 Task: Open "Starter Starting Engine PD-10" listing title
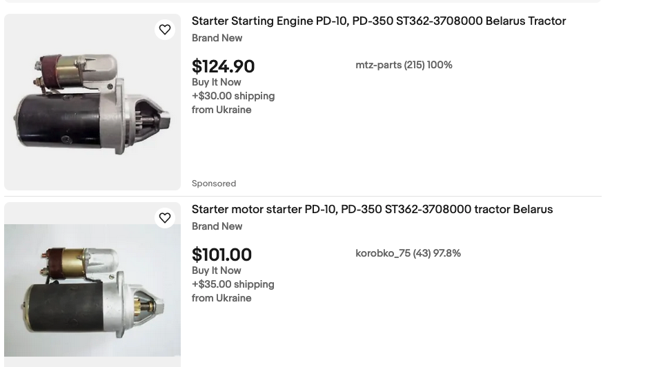pyautogui.click(x=378, y=21)
